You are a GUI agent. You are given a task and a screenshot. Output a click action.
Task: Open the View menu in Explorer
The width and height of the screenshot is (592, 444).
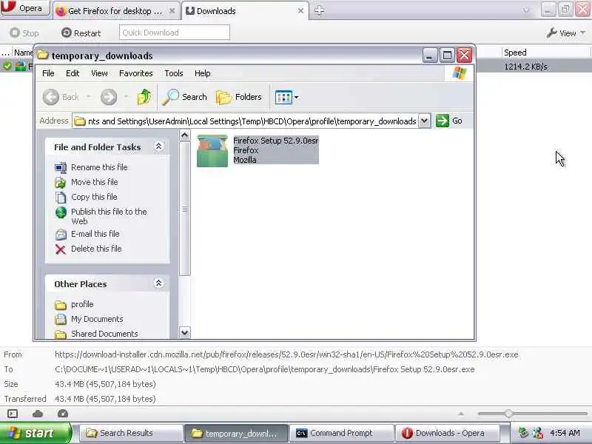pyautogui.click(x=99, y=73)
